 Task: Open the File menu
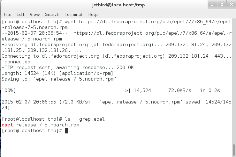coord(8,14)
